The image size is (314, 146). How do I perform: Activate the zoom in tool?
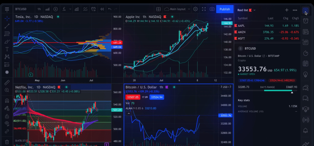pyautogui.click(x=7, y=90)
